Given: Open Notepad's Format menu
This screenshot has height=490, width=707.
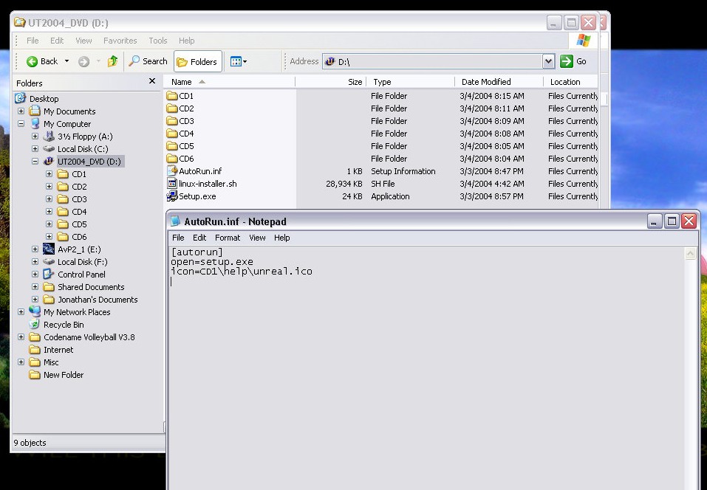Looking at the screenshot, I should 228,238.
